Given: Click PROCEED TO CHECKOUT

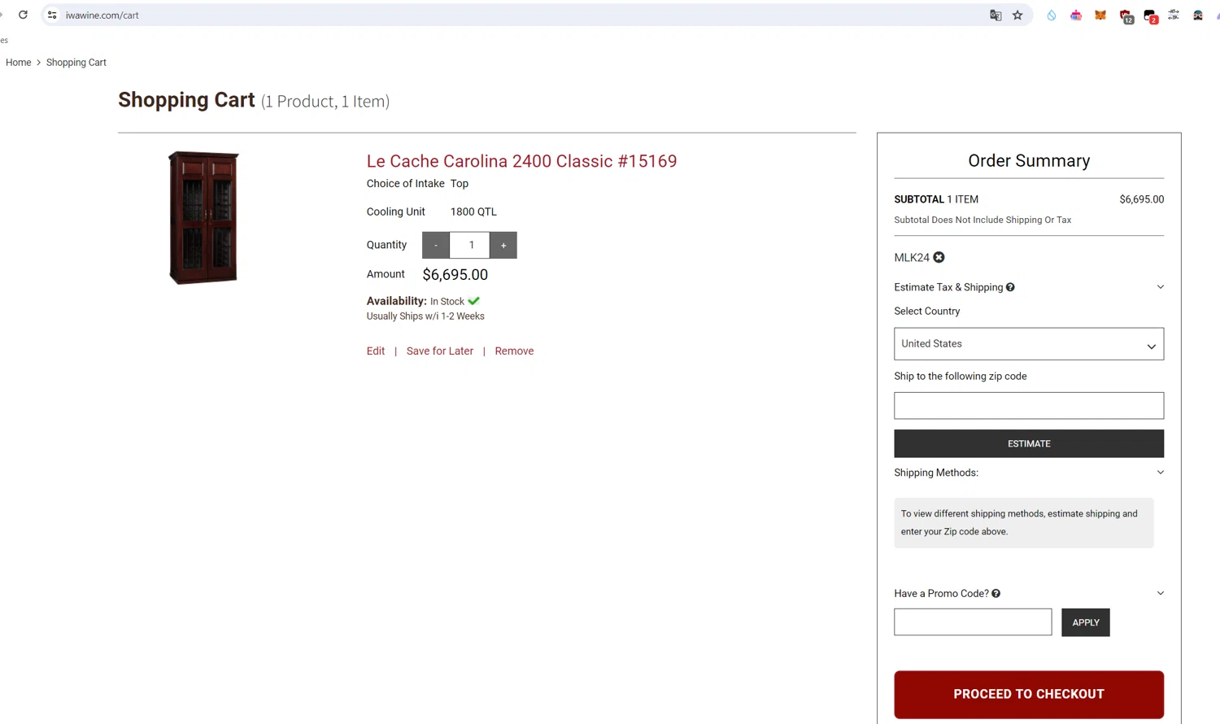Looking at the screenshot, I should point(1029,695).
